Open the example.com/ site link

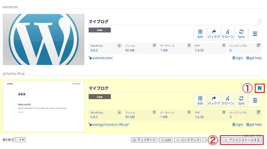(102, 58)
